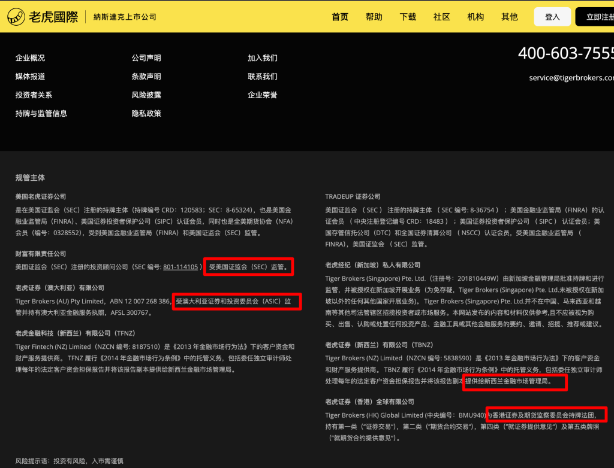
Task: Open 持牌与监管信息 link
Action: tap(41, 113)
